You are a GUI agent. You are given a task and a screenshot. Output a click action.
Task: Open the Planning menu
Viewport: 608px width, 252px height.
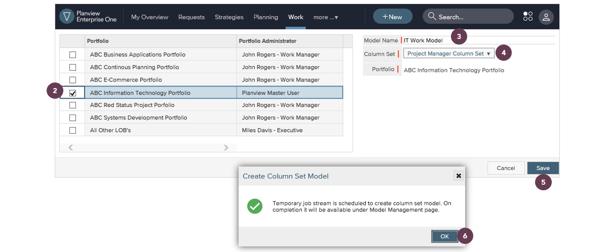coord(266,17)
